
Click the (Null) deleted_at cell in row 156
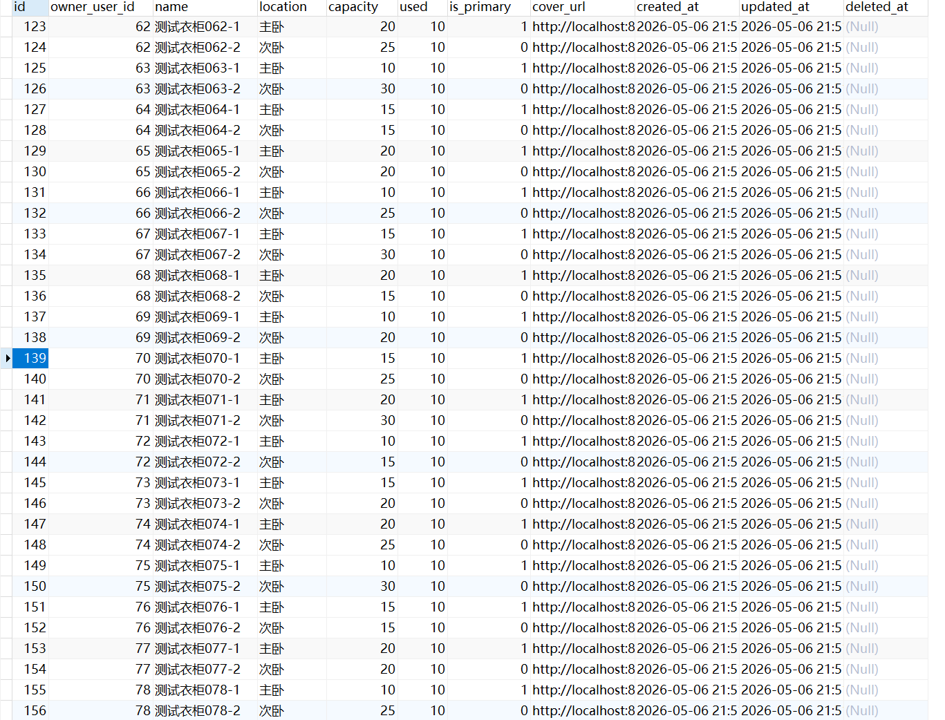tap(886, 710)
